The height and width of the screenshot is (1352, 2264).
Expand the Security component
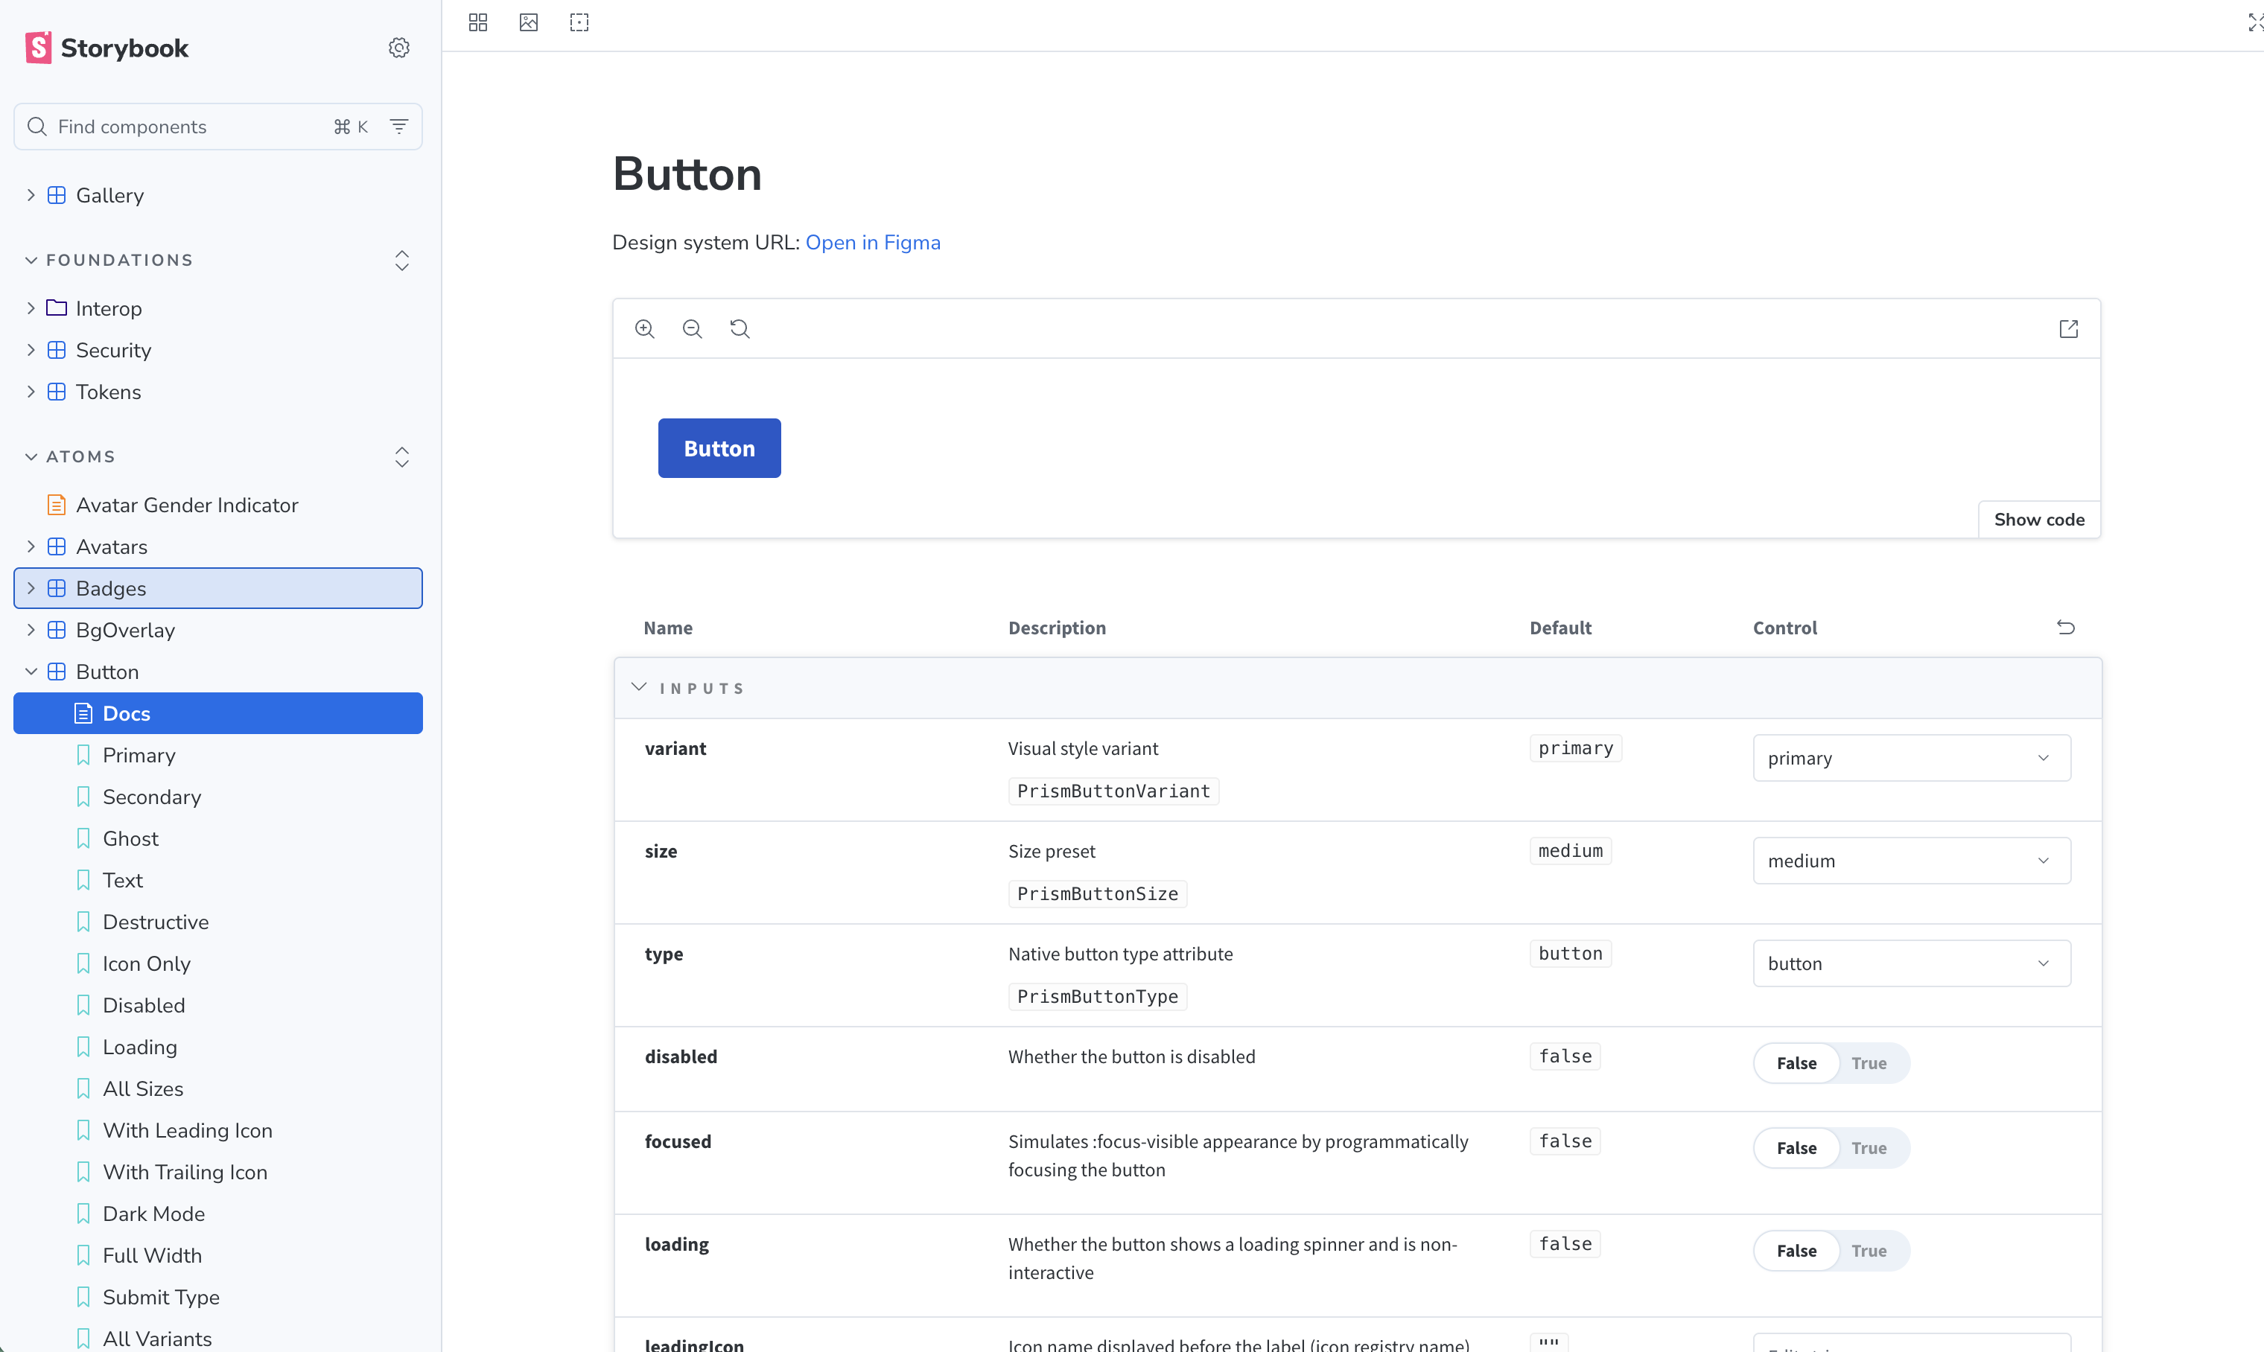pos(217,351)
